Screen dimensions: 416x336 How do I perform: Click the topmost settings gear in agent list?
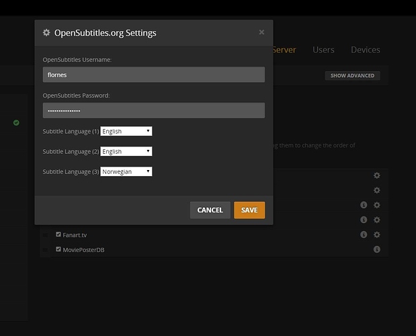[x=377, y=175]
